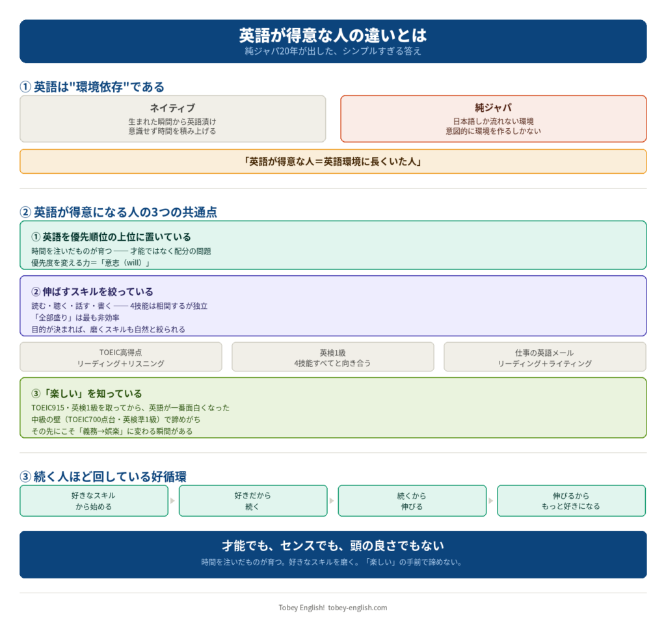Click the arrow after 好きなスキルから始める
666x620 pixels.
click(173, 501)
